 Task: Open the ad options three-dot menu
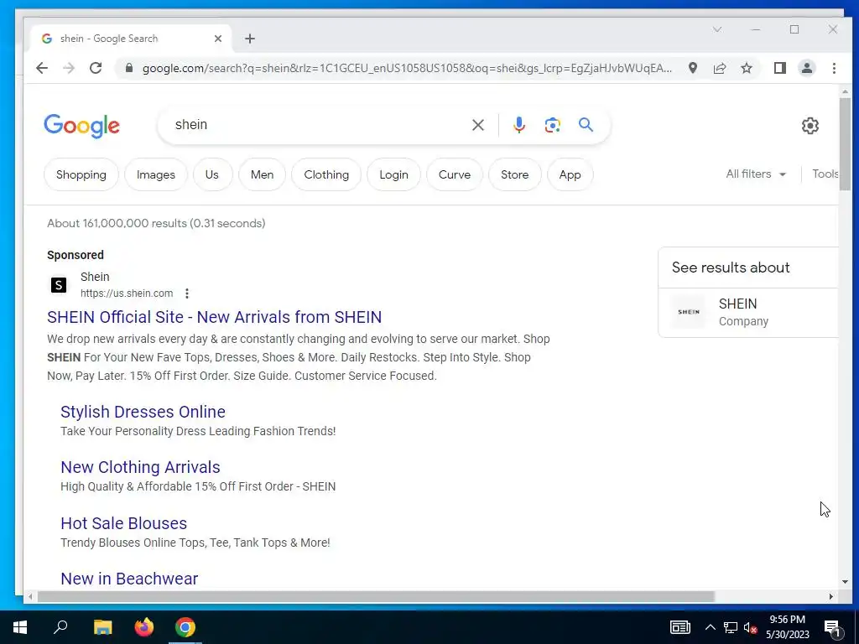tap(187, 293)
